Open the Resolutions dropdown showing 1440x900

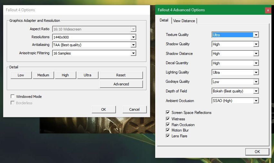(94, 37)
